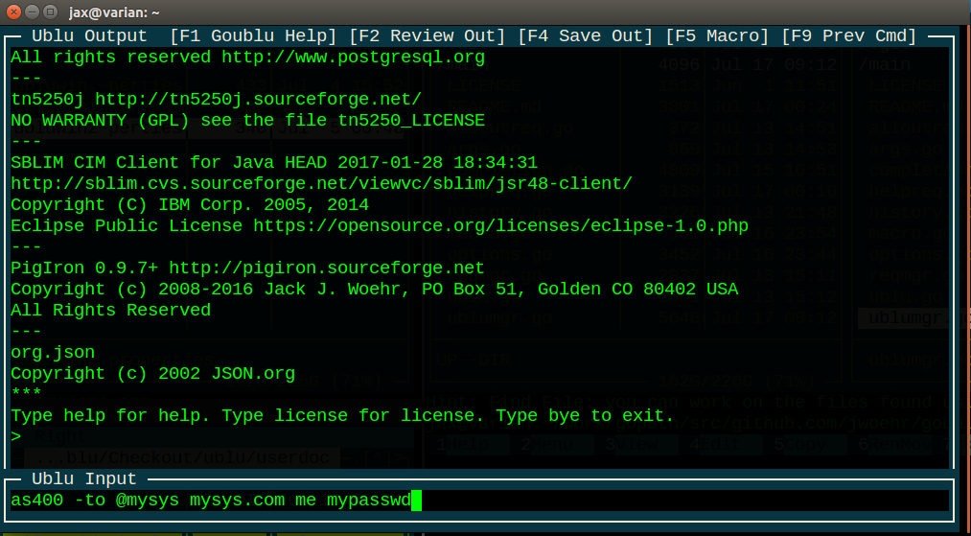The height and width of the screenshot is (536, 971).
Task: Click the Eclipse Public License URL line
Action: click(381, 226)
